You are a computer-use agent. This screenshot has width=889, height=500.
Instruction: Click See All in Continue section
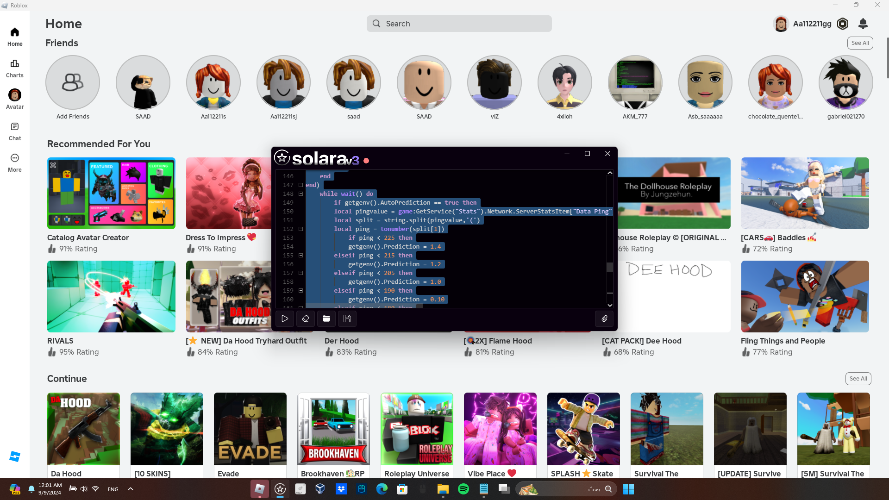(858, 379)
